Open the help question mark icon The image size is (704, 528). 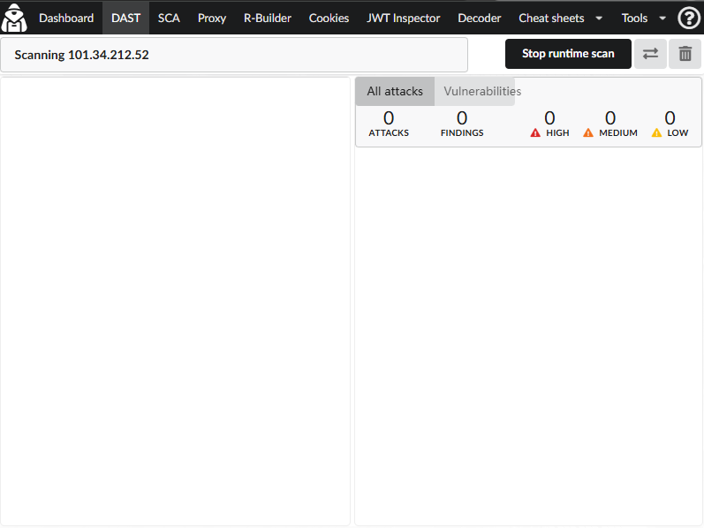point(689,19)
